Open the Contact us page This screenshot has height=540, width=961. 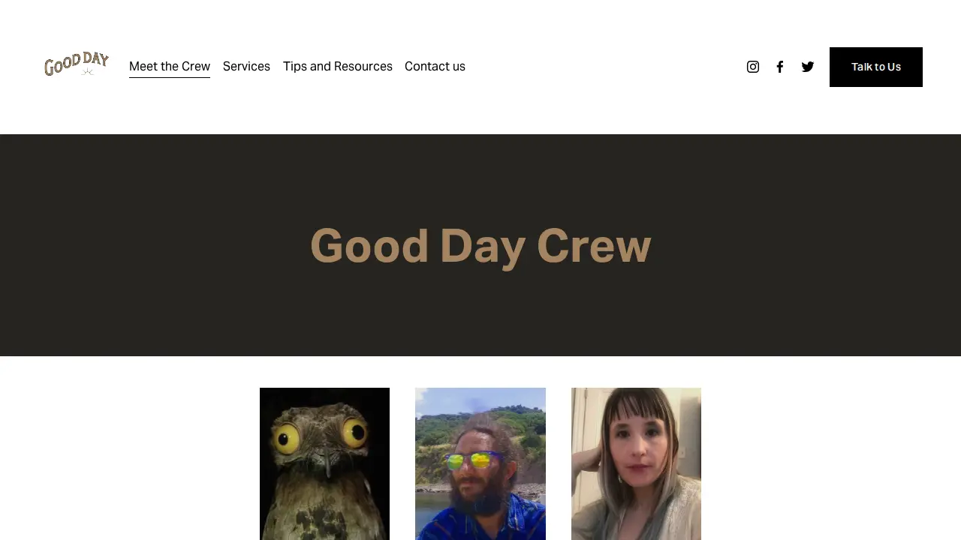(x=435, y=67)
